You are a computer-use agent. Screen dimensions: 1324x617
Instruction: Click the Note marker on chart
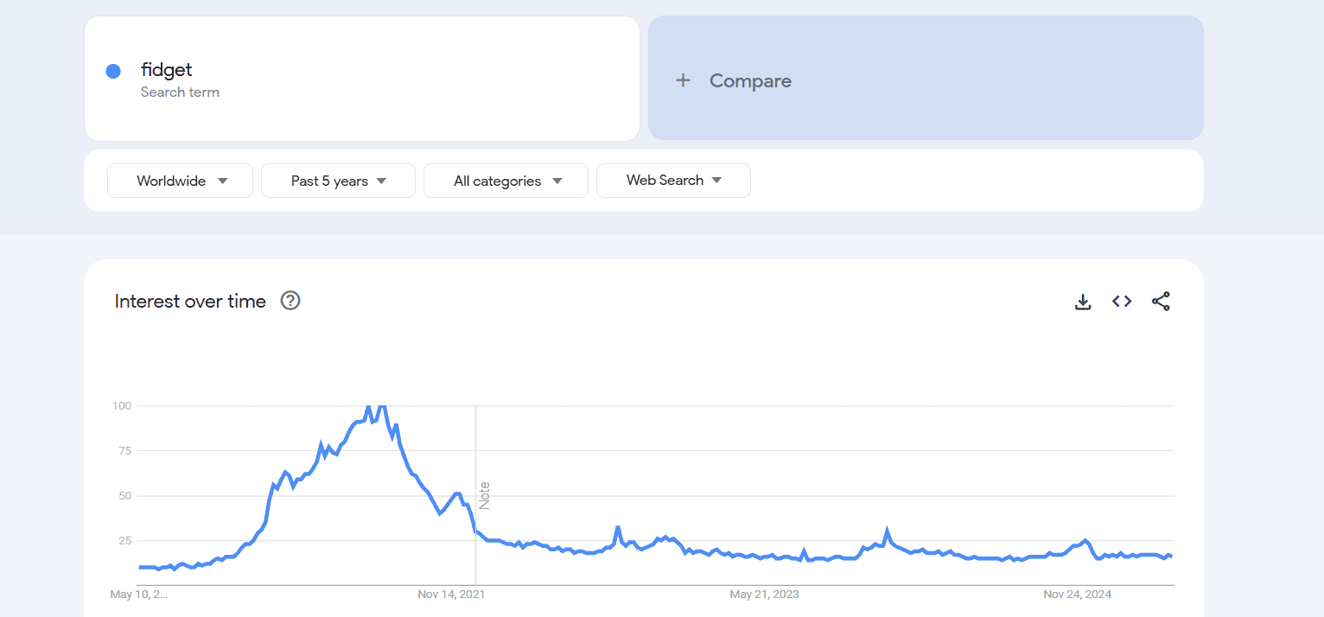[485, 495]
